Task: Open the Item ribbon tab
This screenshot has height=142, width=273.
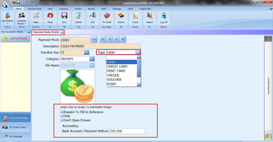Action: pos(50,9)
